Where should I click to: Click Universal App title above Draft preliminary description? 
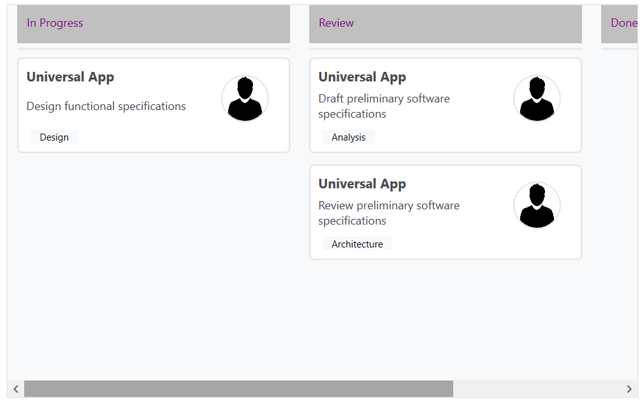pyautogui.click(x=362, y=77)
